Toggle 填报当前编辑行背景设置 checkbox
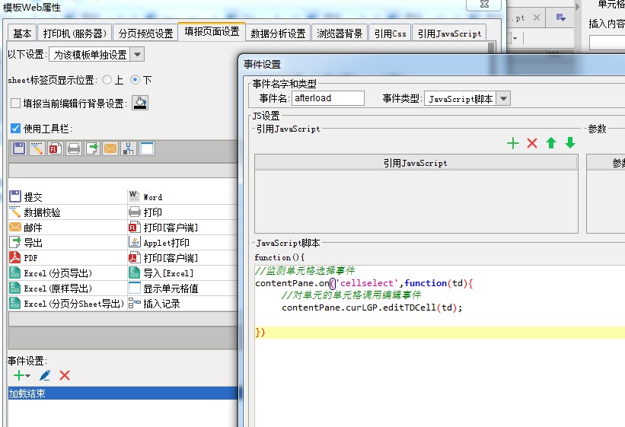The height and width of the screenshot is (427, 625). tap(15, 104)
